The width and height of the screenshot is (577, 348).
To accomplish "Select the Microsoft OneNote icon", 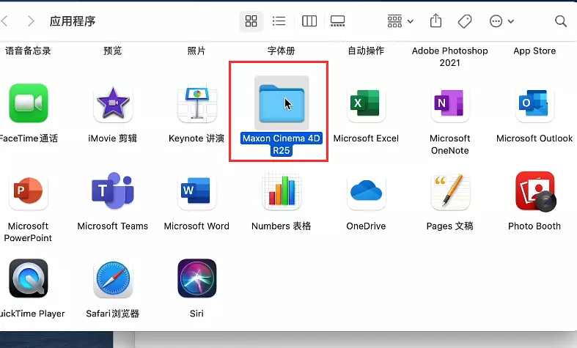I will tap(450, 103).
